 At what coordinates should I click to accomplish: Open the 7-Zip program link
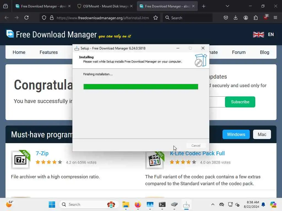point(42,153)
